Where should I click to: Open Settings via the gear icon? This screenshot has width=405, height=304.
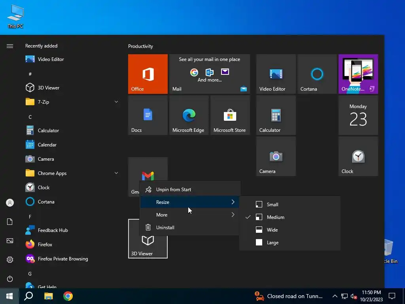(x=10, y=260)
